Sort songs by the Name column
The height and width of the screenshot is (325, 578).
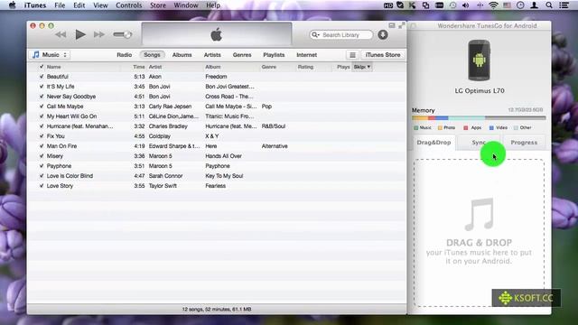[x=54, y=67]
